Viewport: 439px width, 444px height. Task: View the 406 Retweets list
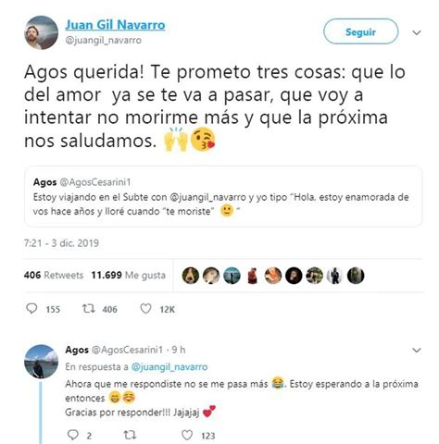click(x=54, y=275)
